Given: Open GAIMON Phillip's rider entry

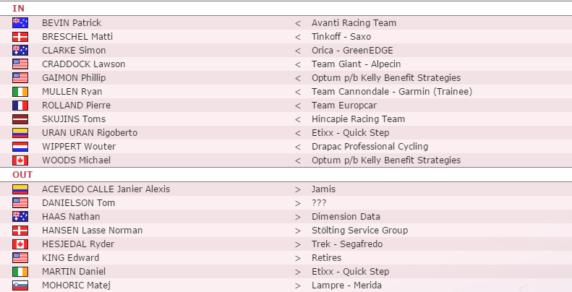Looking at the screenshot, I should coord(74,77).
